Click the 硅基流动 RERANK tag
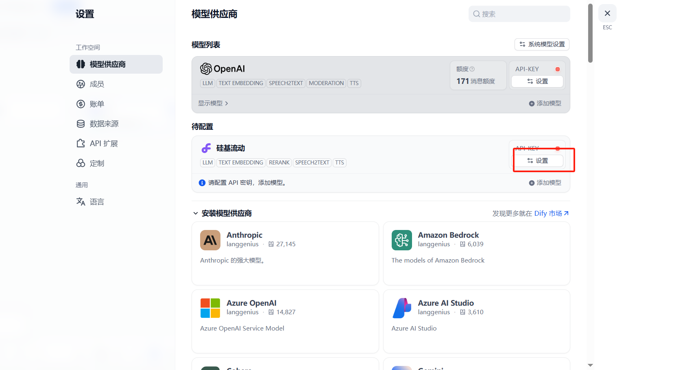This screenshot has width=700, height=370. point(279,163)
